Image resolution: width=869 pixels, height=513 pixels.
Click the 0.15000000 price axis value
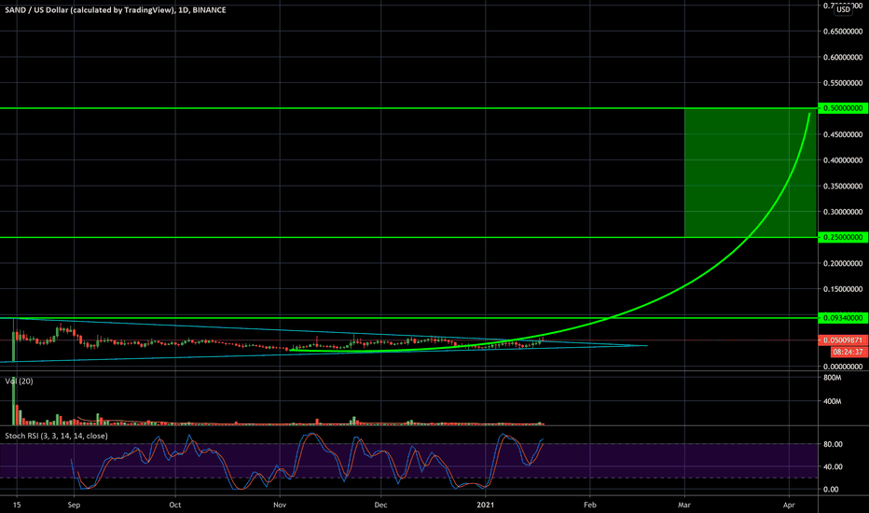pyautogui.click(x=842, y=289)
